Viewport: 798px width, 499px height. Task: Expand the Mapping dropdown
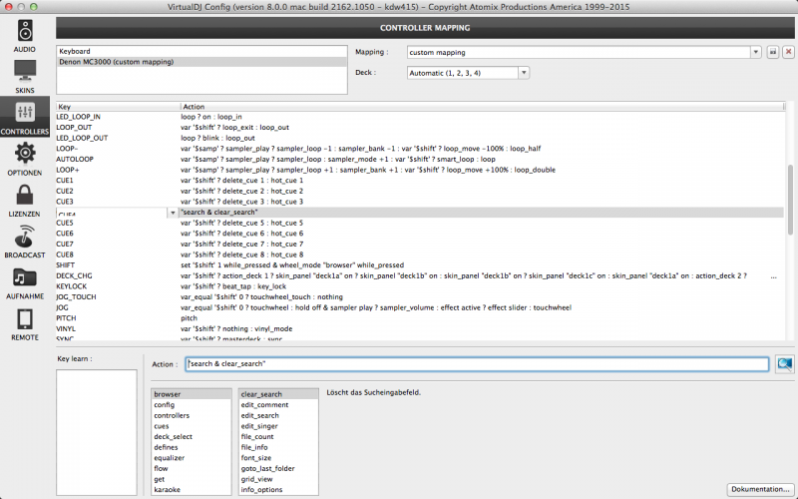coord(756,51)
